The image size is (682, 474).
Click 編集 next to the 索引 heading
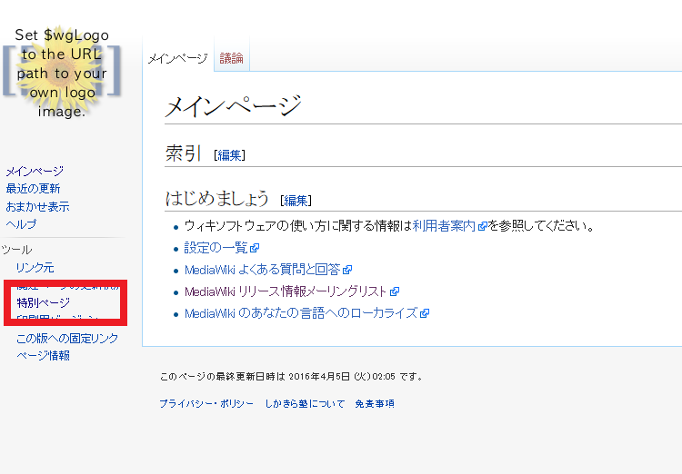click(229, 155)
